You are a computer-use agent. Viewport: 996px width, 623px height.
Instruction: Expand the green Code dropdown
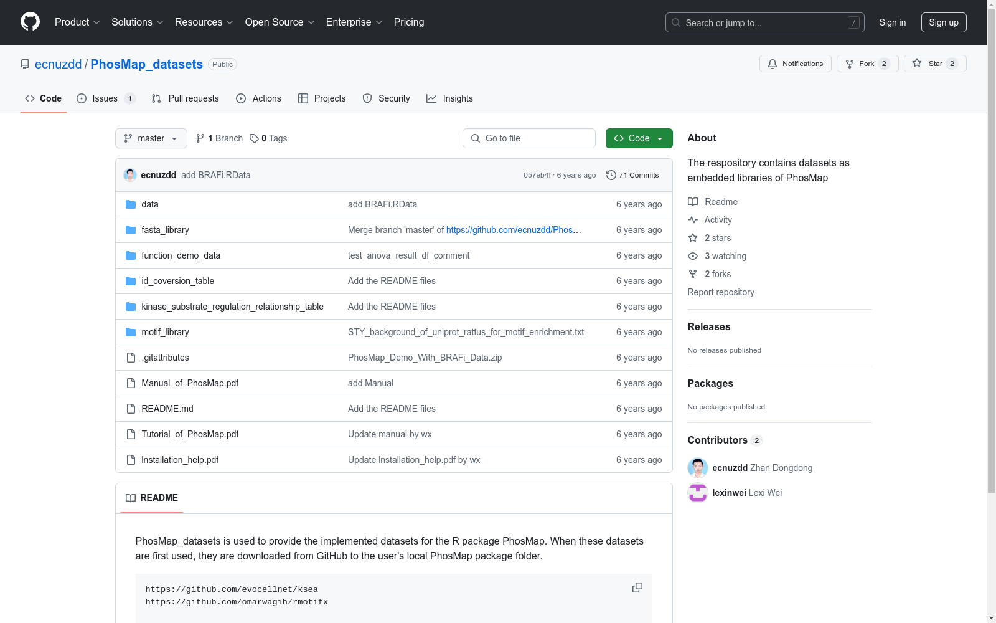pos(639,138)
